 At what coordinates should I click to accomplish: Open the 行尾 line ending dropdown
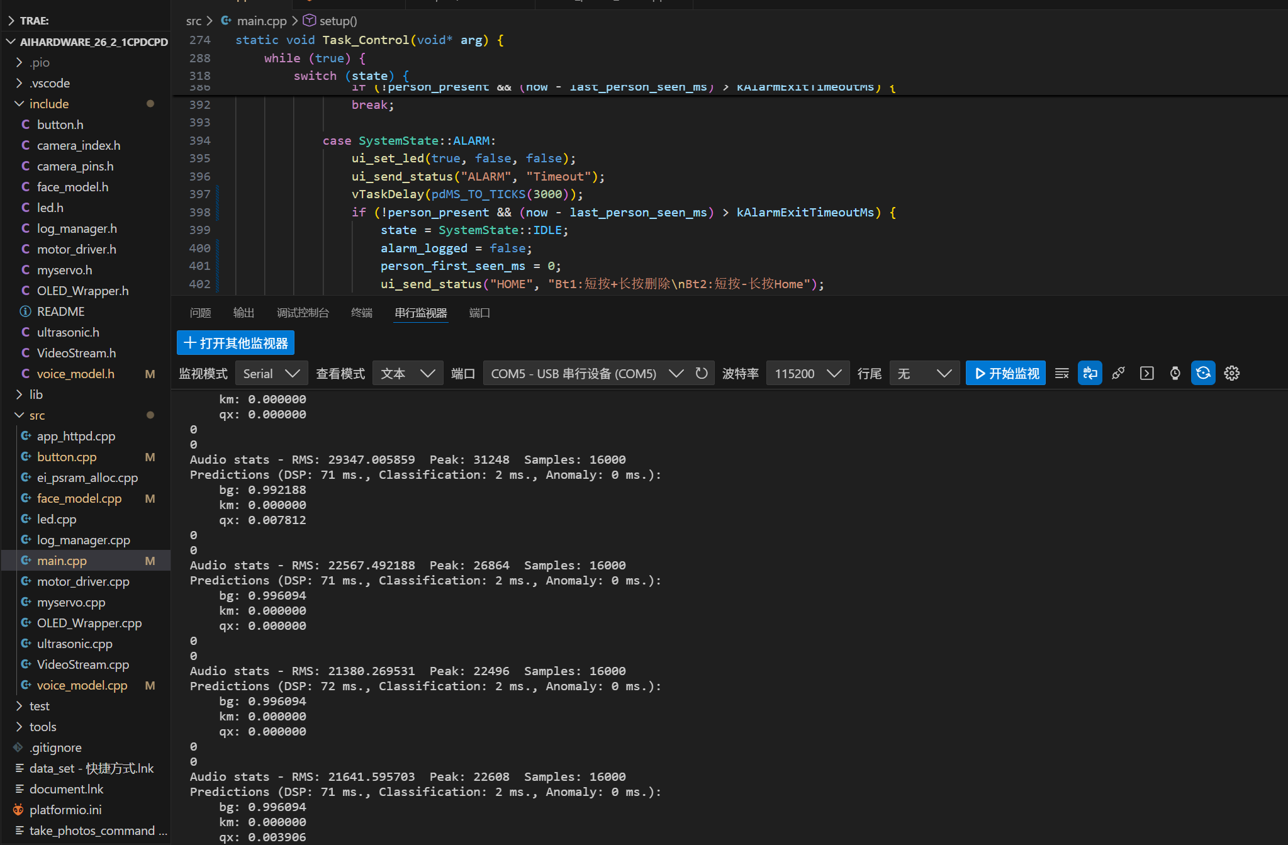(924, 373)
